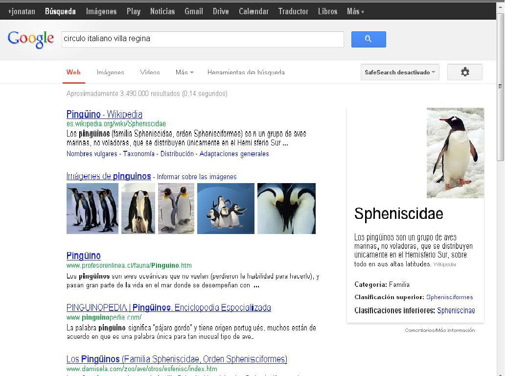Go to Google logo homepage

coord(30,39)
